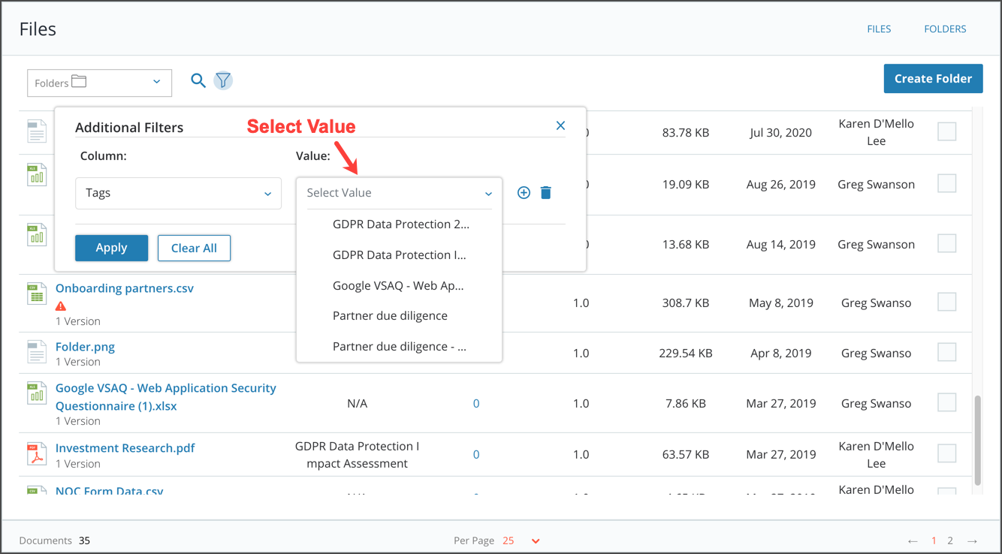Open the Select Value dropdown
Image resolution: width=1002 pixels, height=554 pixels.
click(x=400, y=193)
